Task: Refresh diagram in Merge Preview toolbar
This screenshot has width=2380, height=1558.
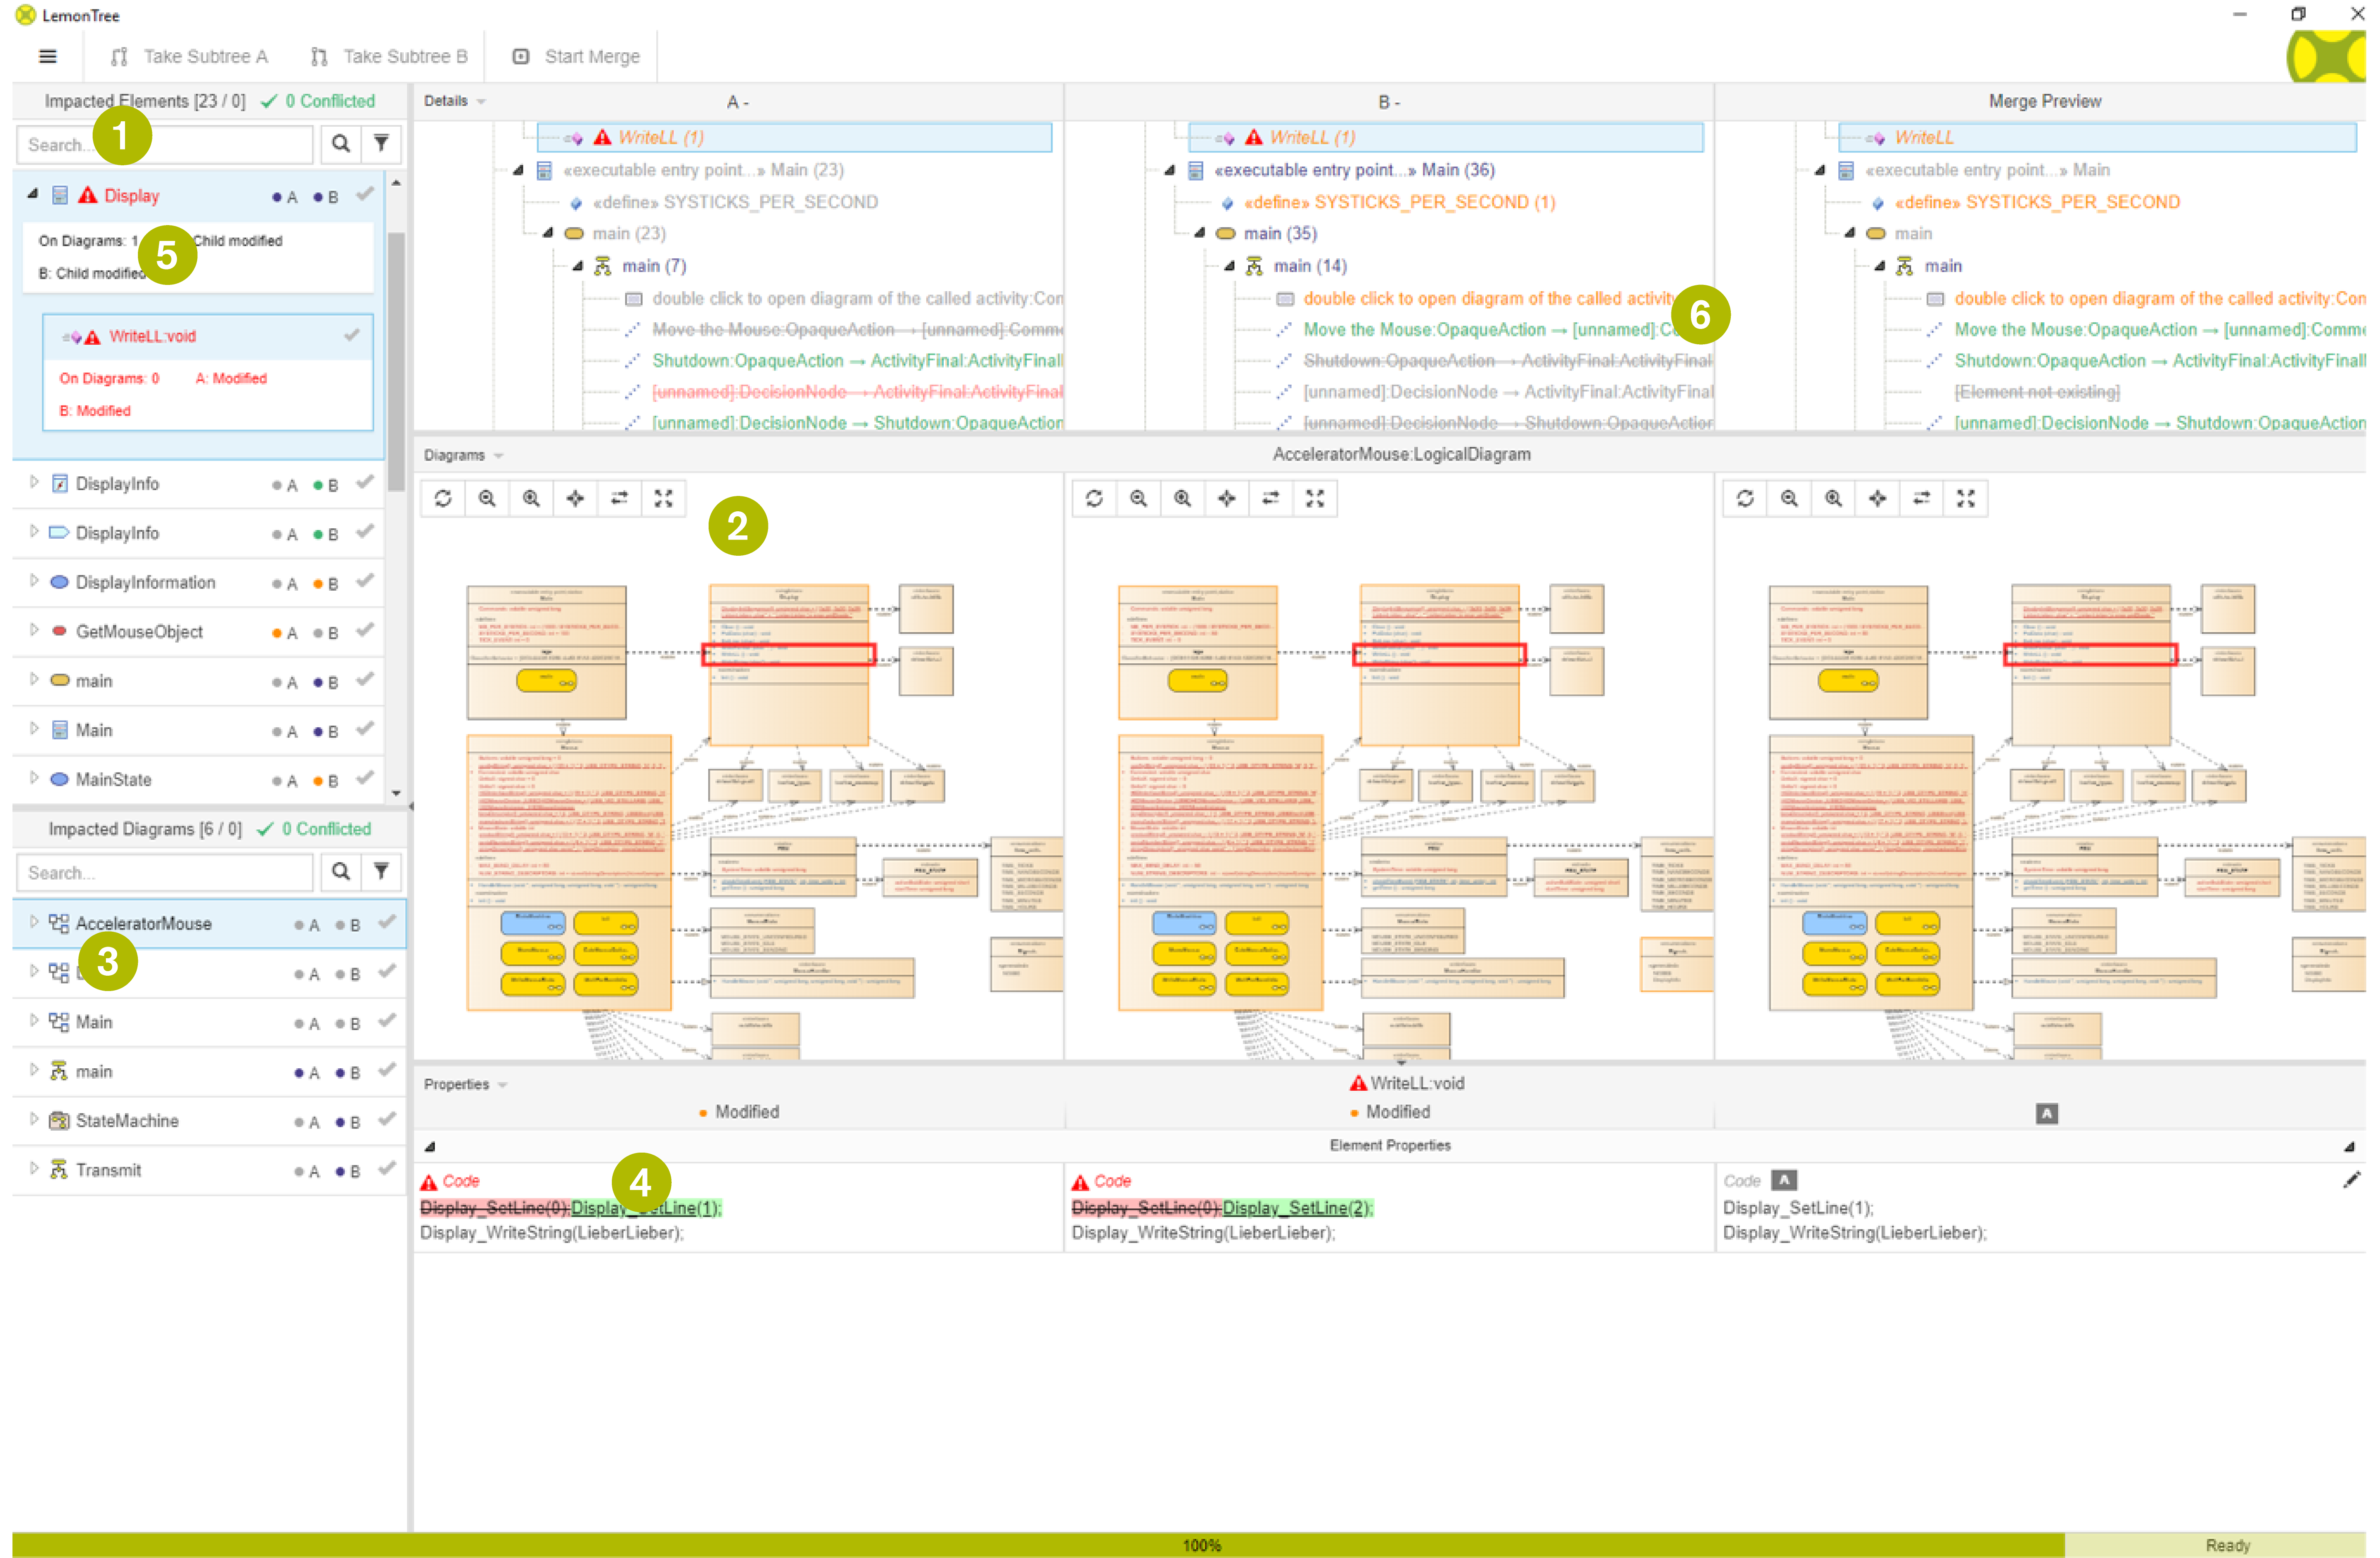Action: (x=1745, y=498)
